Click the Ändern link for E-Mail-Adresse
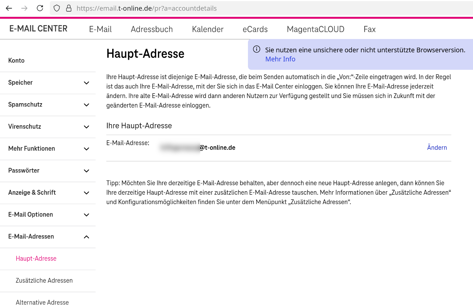 tap(437, 148)
